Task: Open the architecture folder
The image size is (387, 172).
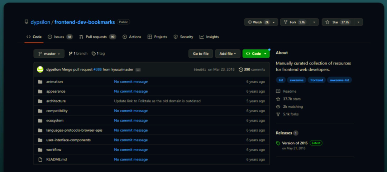Action: click(x=56, y=101)
